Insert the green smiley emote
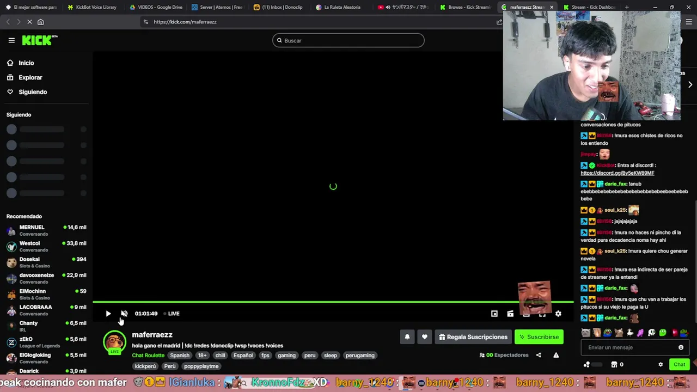 pyautogui.click(x=663, y=333)
